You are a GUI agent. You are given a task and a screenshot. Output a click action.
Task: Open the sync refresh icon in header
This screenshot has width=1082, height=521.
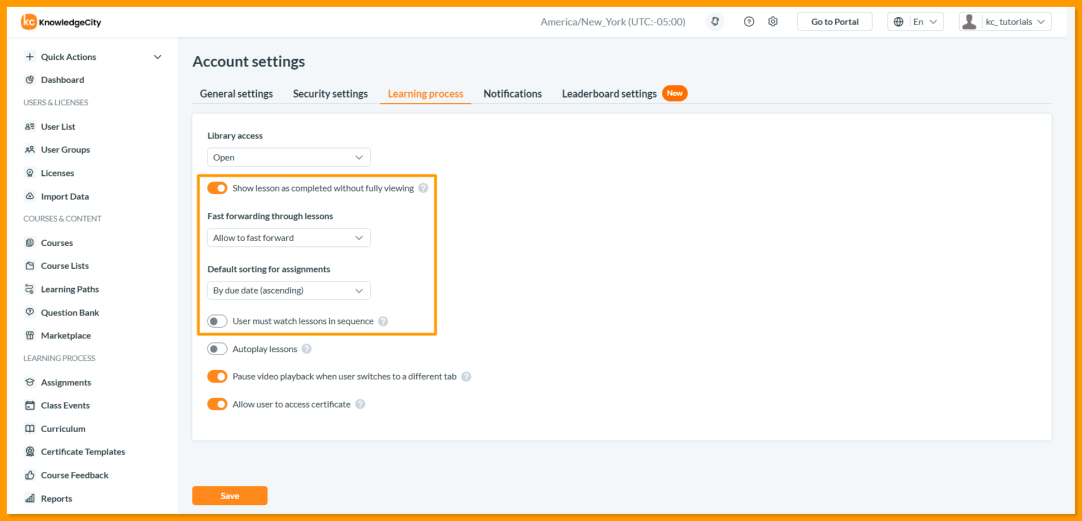(715, 22)
